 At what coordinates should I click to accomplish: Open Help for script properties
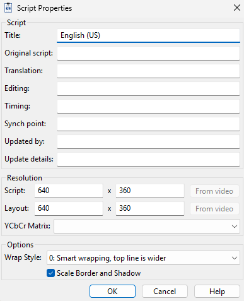(x=217, y=292)
